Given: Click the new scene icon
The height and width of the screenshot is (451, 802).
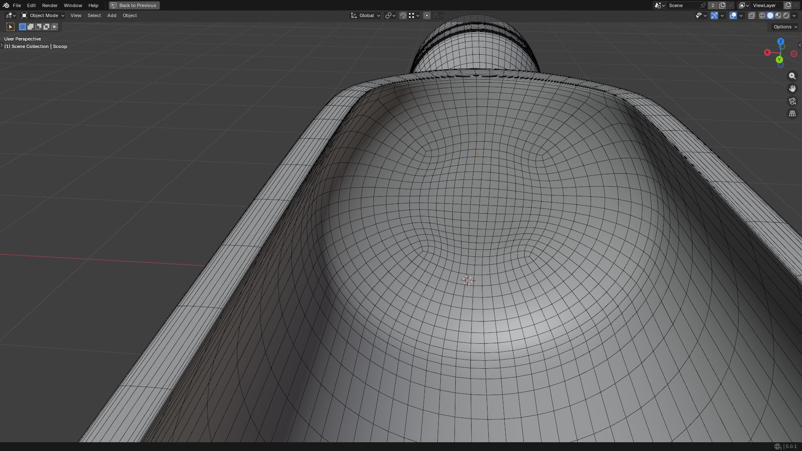Looking at the screenshot, I should (722, 5).
